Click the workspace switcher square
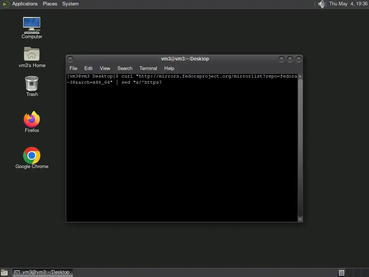This screenshot has height=277, width=369. coord(342,273)
